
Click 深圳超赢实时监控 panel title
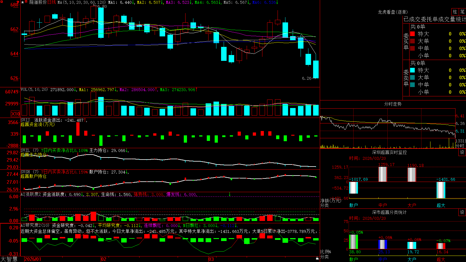point(389,152)
